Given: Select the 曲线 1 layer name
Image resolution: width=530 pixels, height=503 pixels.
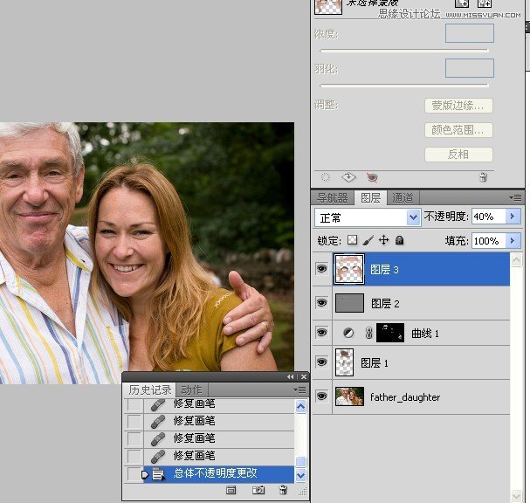Looking at the screenshot, I should tap(425, 334).
